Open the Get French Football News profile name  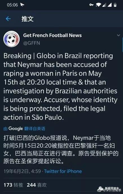click(x=52, y=35)
